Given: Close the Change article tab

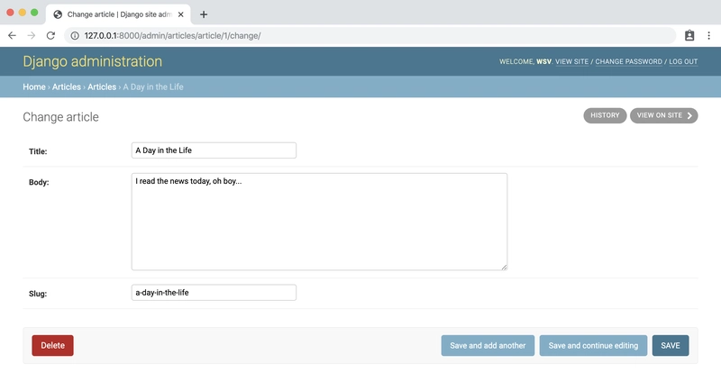Looking at the screenshot, I should point(181,14).
